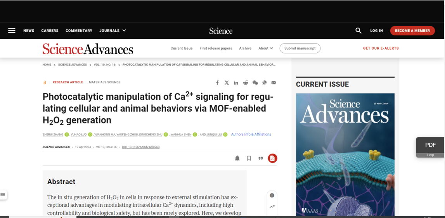Click the Submit manuscript button

click(x=300, y=48)
